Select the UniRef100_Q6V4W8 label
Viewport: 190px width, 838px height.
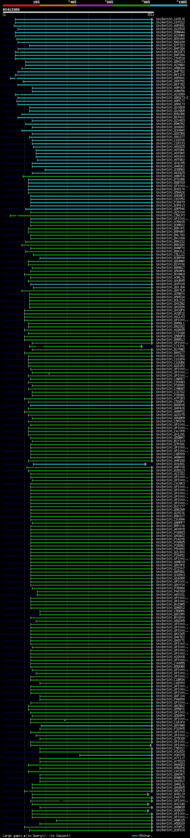tap(170, 725)
